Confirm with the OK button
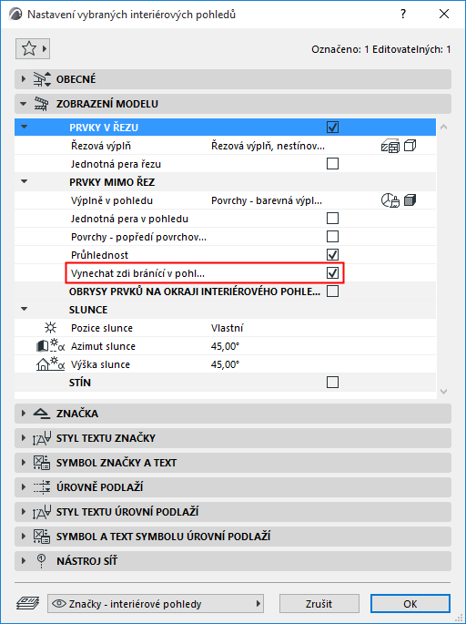This screenshot has height=624, width=466. (x=410, y=604)
